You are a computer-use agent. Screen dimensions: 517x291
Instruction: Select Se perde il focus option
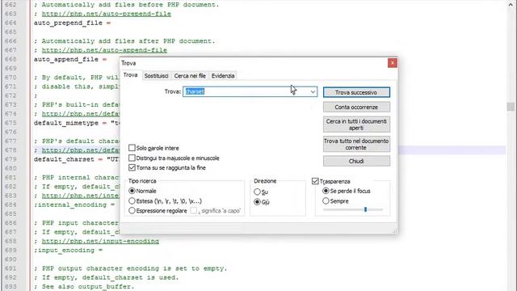(326, 191)
